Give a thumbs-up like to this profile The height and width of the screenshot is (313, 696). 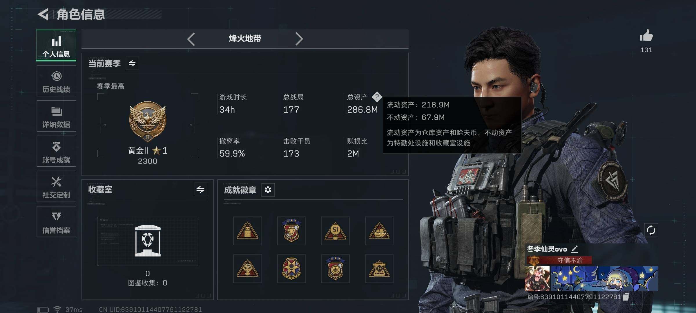pyautogui.click(x=646, y=36)
